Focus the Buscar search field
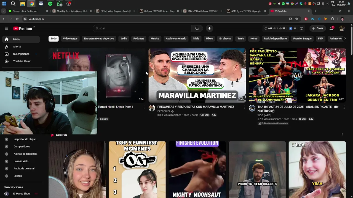The width and height of the screenshot is (353, 198). click(142, 28)
